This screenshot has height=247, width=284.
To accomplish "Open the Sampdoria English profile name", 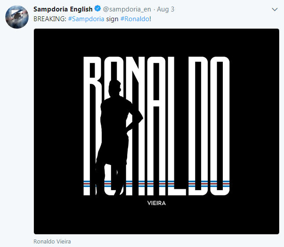I will pyautogui.click(x=63, y=9).
